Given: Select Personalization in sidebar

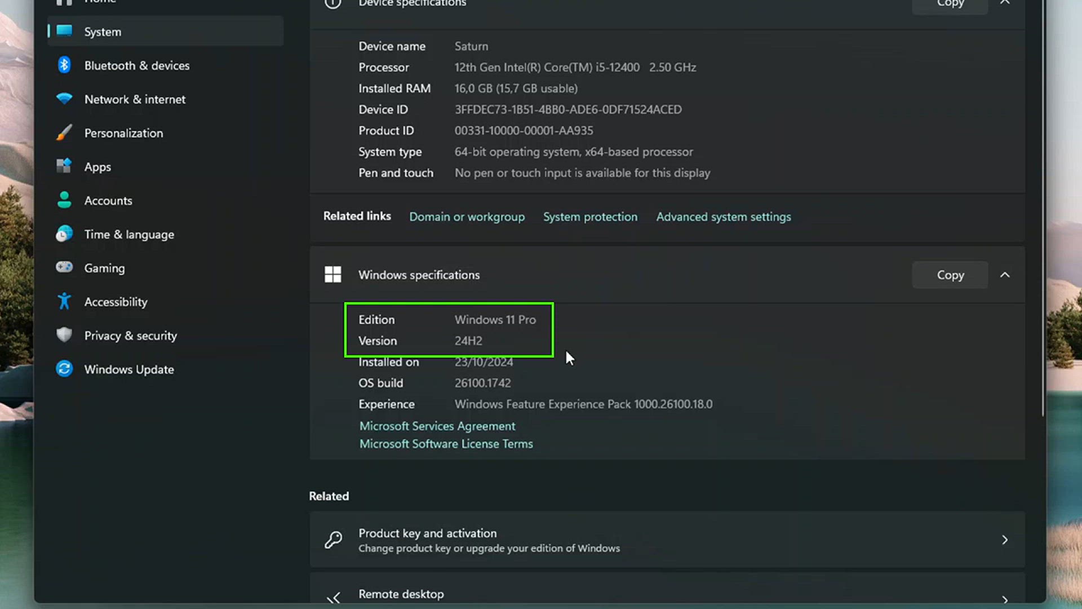Looking at the screenshot, I should [165, 133].
